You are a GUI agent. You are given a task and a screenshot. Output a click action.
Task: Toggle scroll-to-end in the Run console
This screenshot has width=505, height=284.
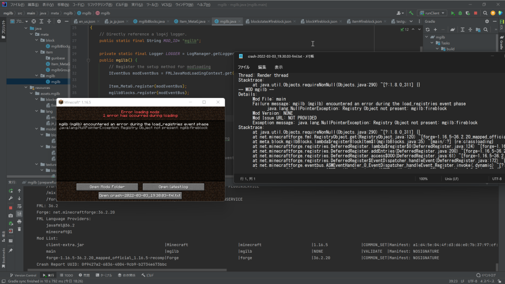19,214
